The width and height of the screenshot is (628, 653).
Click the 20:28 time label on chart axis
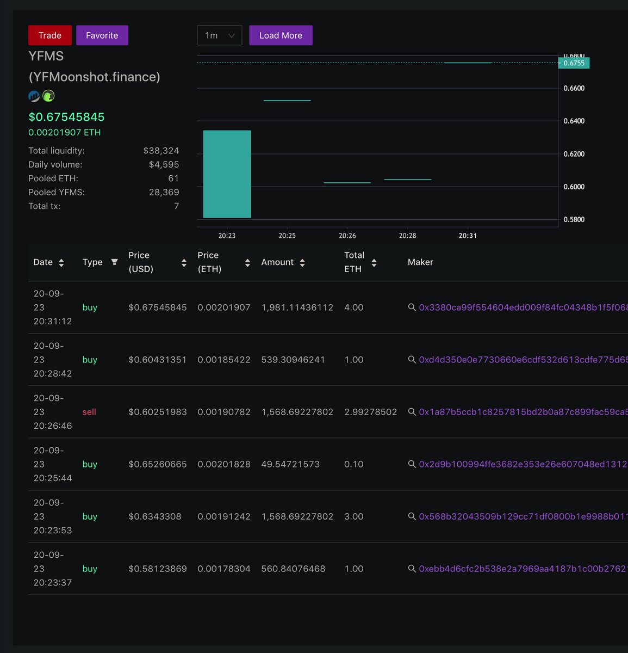point(407,236)
